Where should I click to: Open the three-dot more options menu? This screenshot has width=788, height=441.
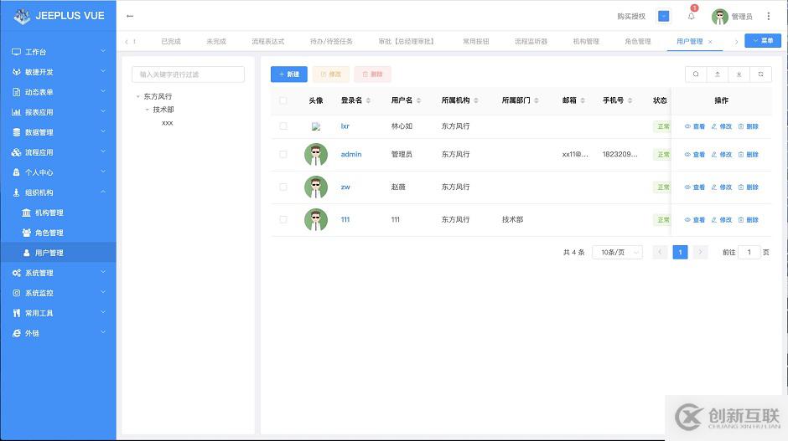(769, 16)
